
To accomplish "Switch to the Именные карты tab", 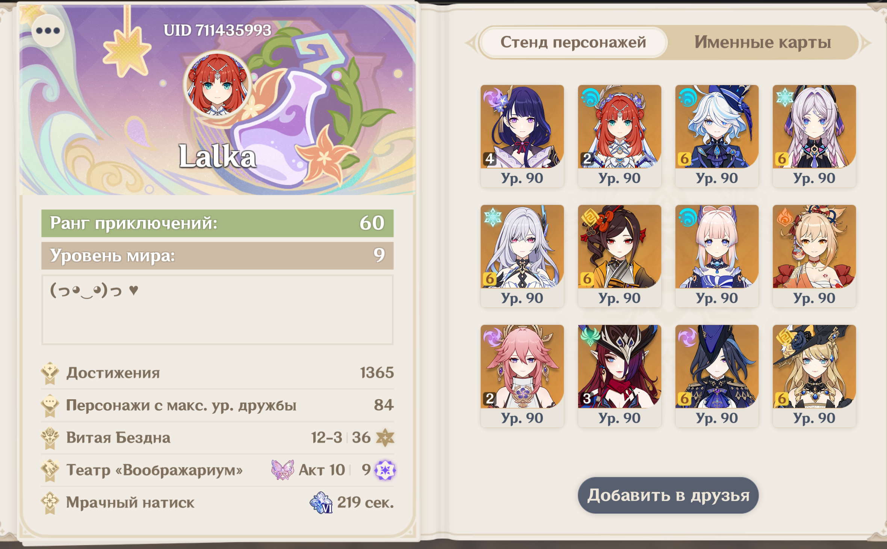I will click(x=762, y=42).
